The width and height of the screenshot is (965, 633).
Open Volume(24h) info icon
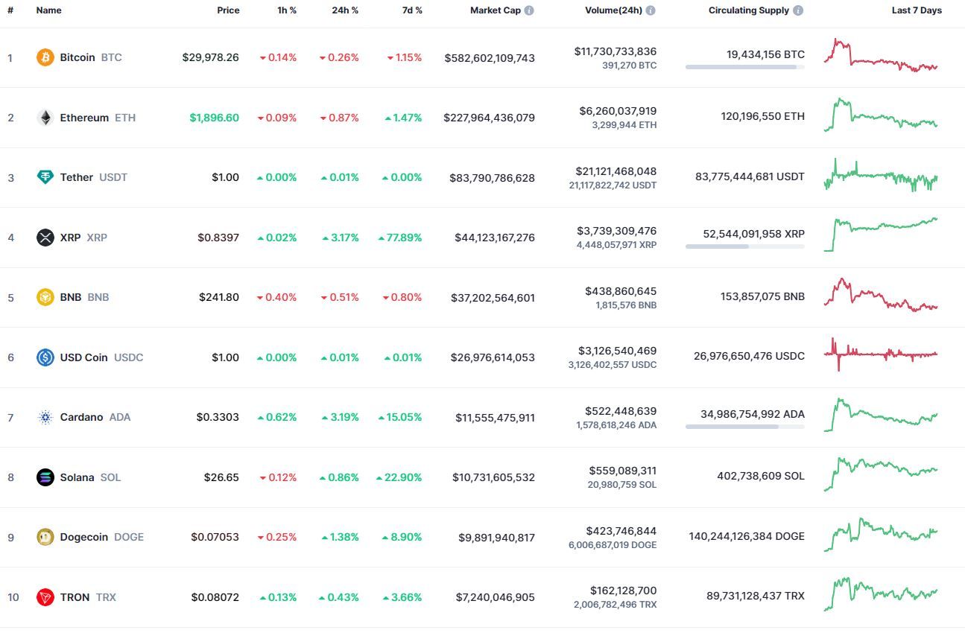click(x=651, y=10)
